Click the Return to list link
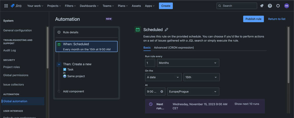Viewport: 294px width, 118px height. (277, 19)
